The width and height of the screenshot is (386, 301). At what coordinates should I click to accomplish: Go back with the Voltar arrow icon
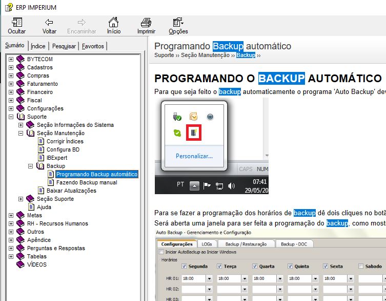pos(49,23)
